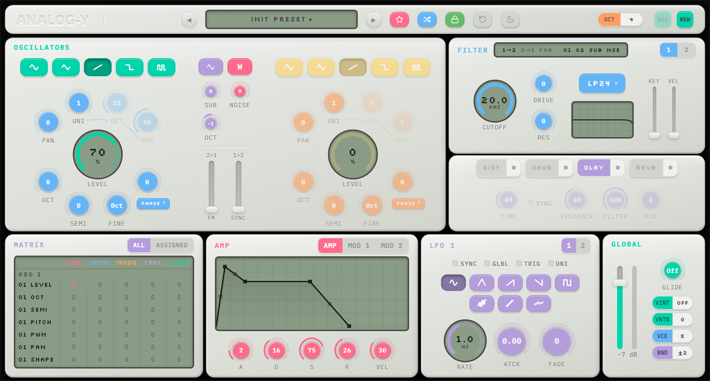Select the sub oscillator wave button
This screenshot has height=381, width=710.
pos(211,67)
